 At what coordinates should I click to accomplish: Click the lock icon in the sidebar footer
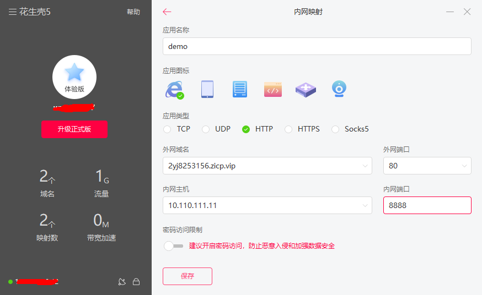(136, 281)
